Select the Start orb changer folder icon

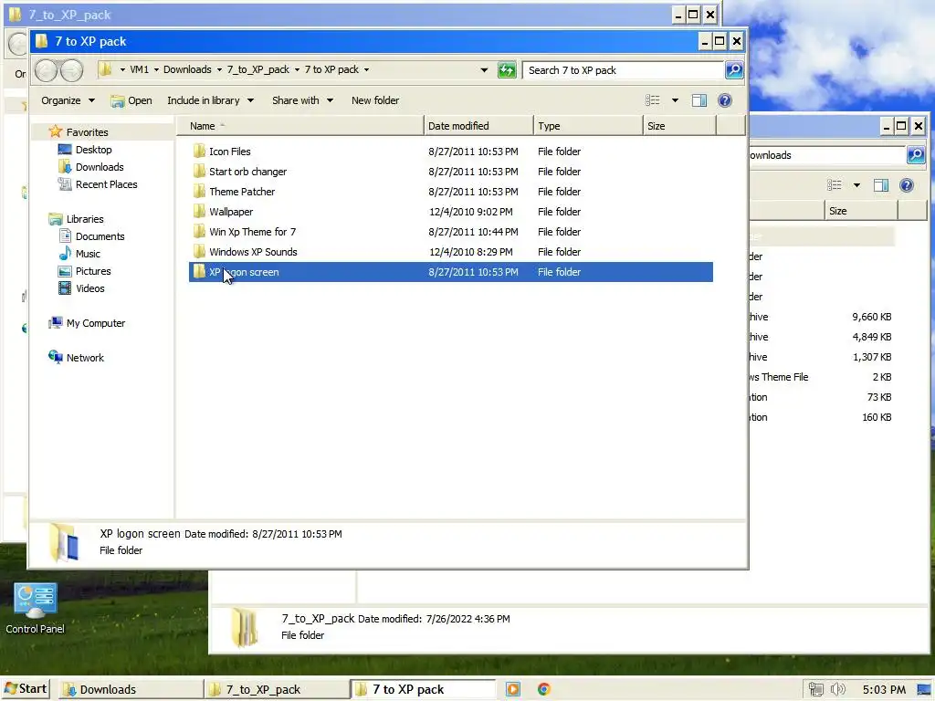[199, 171]
